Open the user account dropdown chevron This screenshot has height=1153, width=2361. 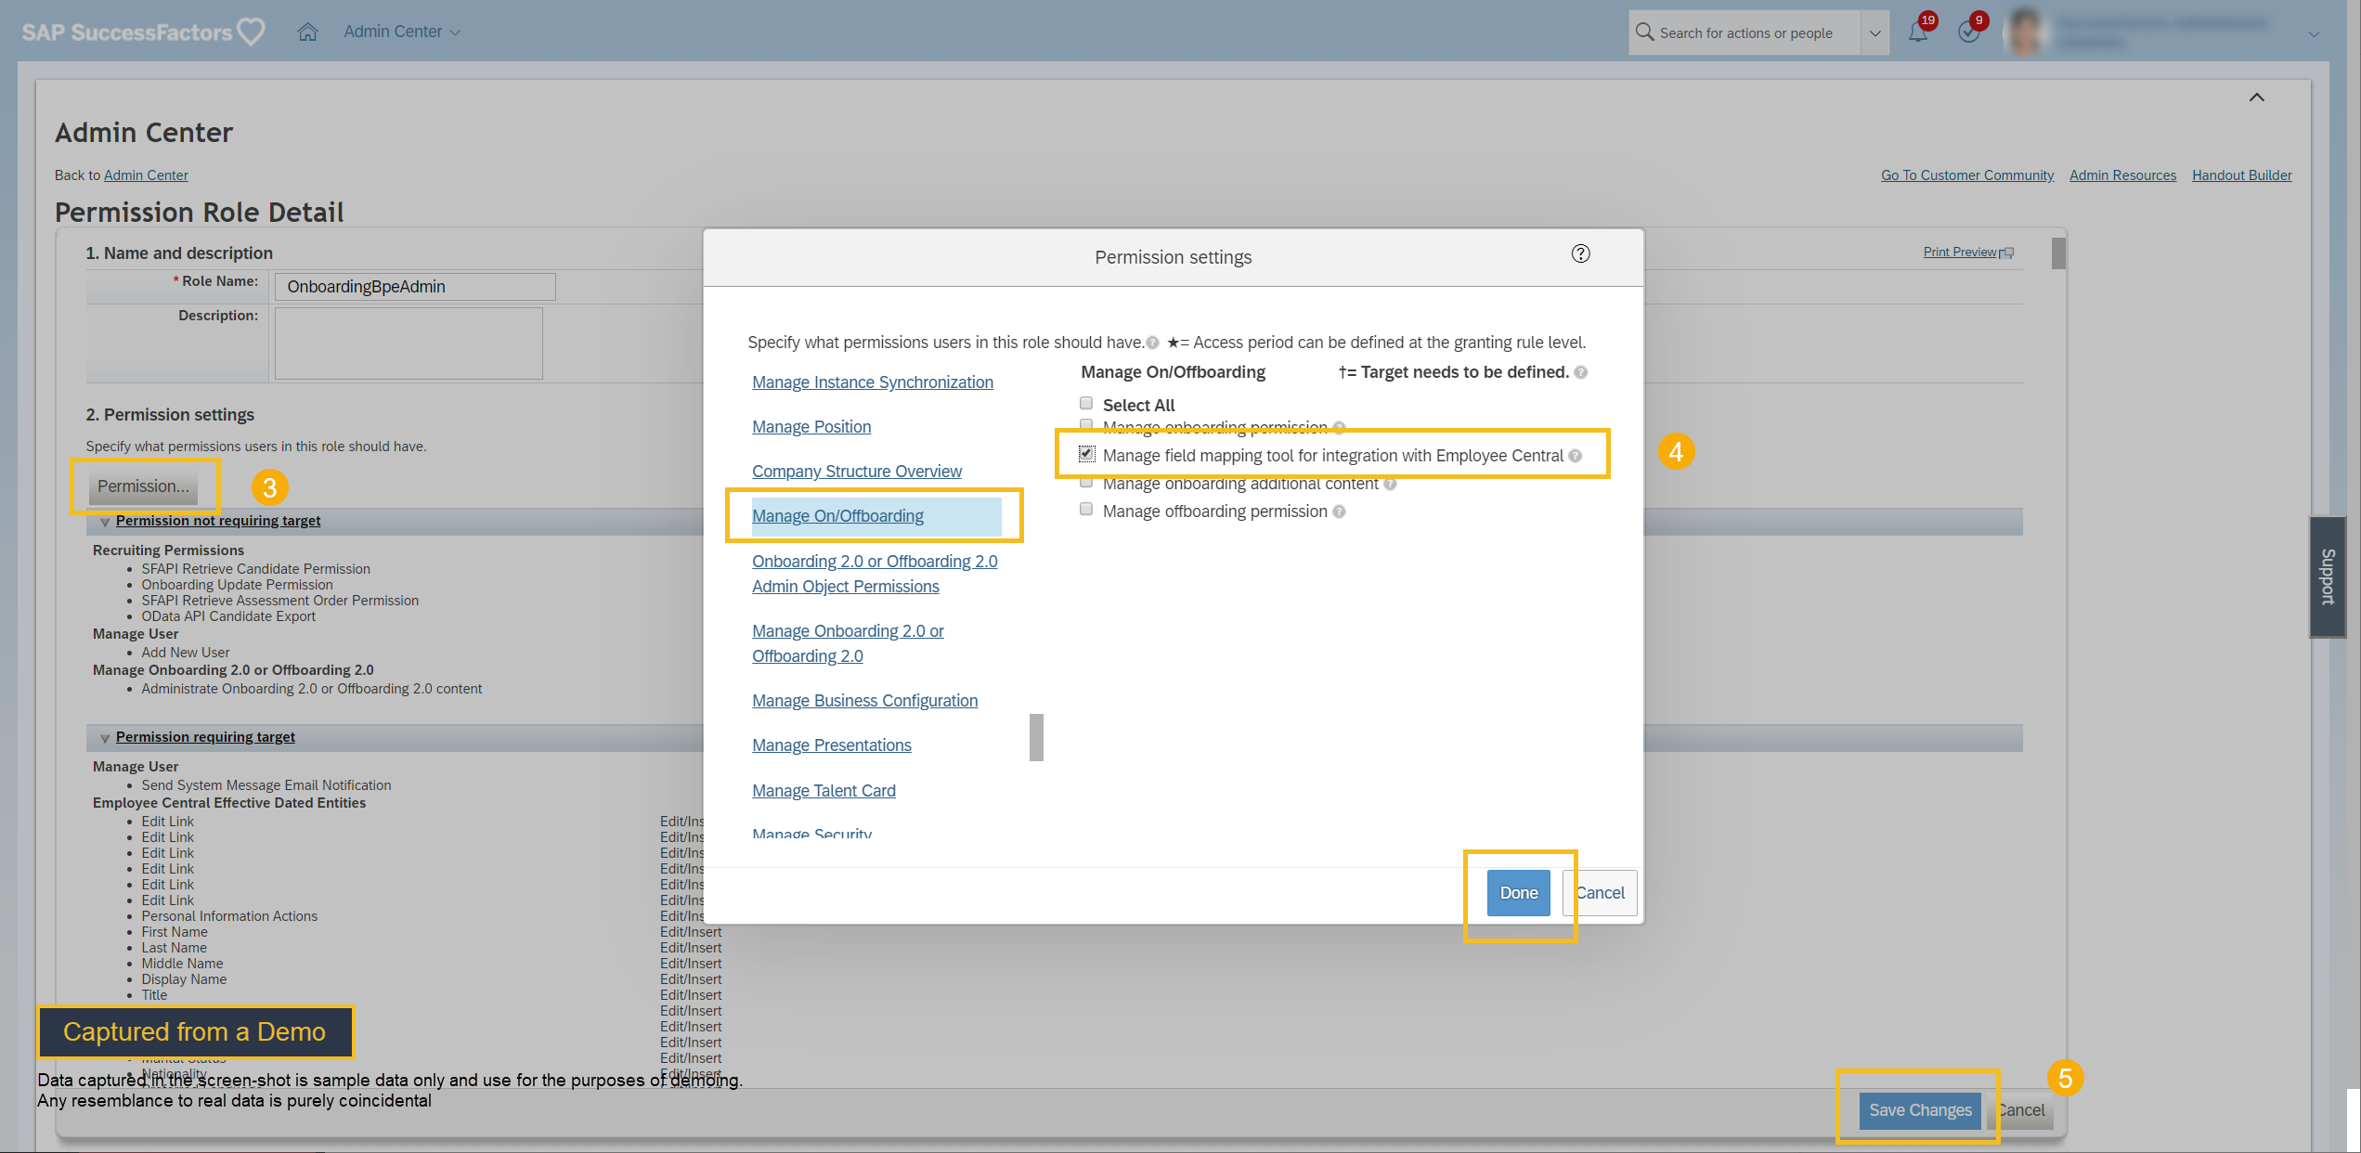2313,33
